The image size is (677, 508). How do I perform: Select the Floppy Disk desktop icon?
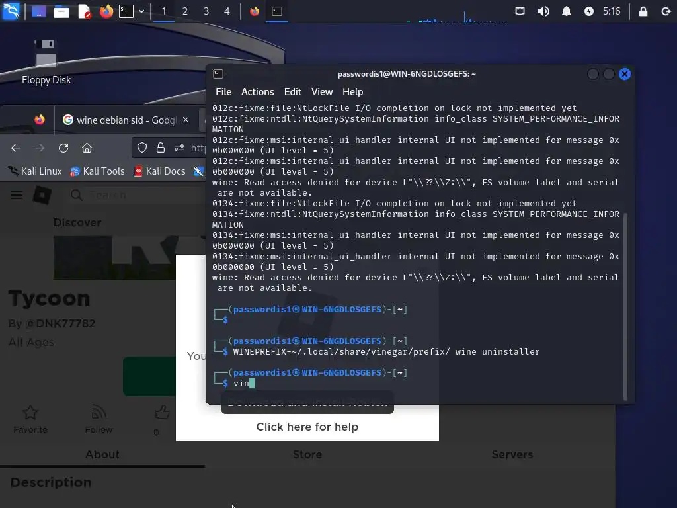pos(46,62)
